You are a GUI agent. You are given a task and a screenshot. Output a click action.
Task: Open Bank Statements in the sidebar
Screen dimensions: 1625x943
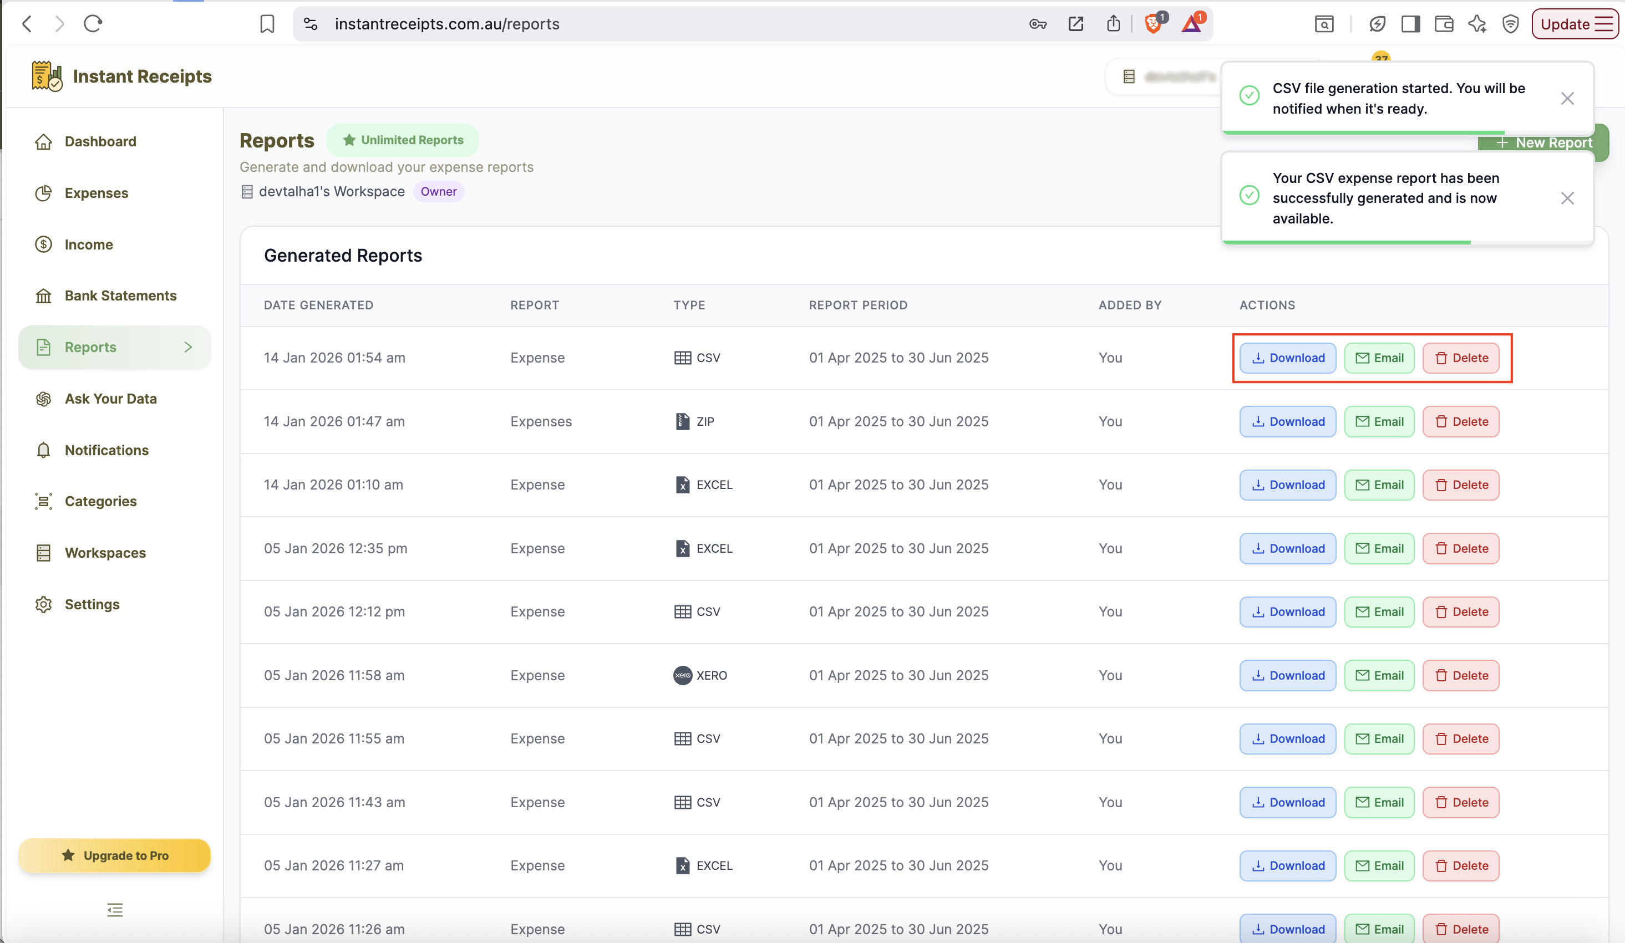click(x=115, y=295)
